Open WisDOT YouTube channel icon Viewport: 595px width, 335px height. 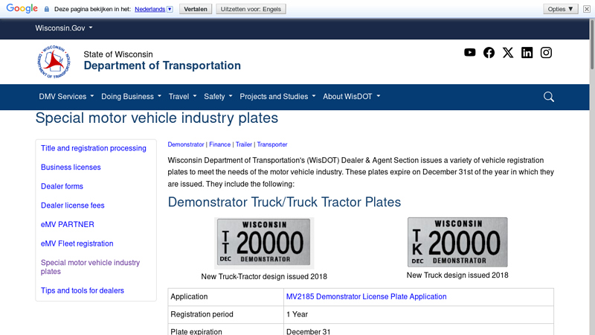click(x=470, y=52)
